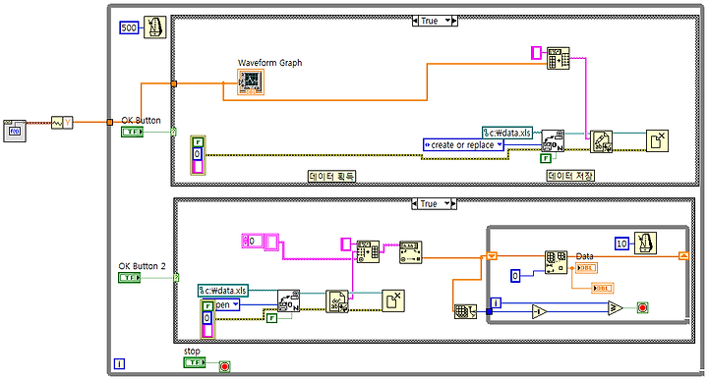Click the pink string constant above Spreadsheet String to Array
Image resolution: width=708 pixels, height=380 pixels.
[345, 244]
